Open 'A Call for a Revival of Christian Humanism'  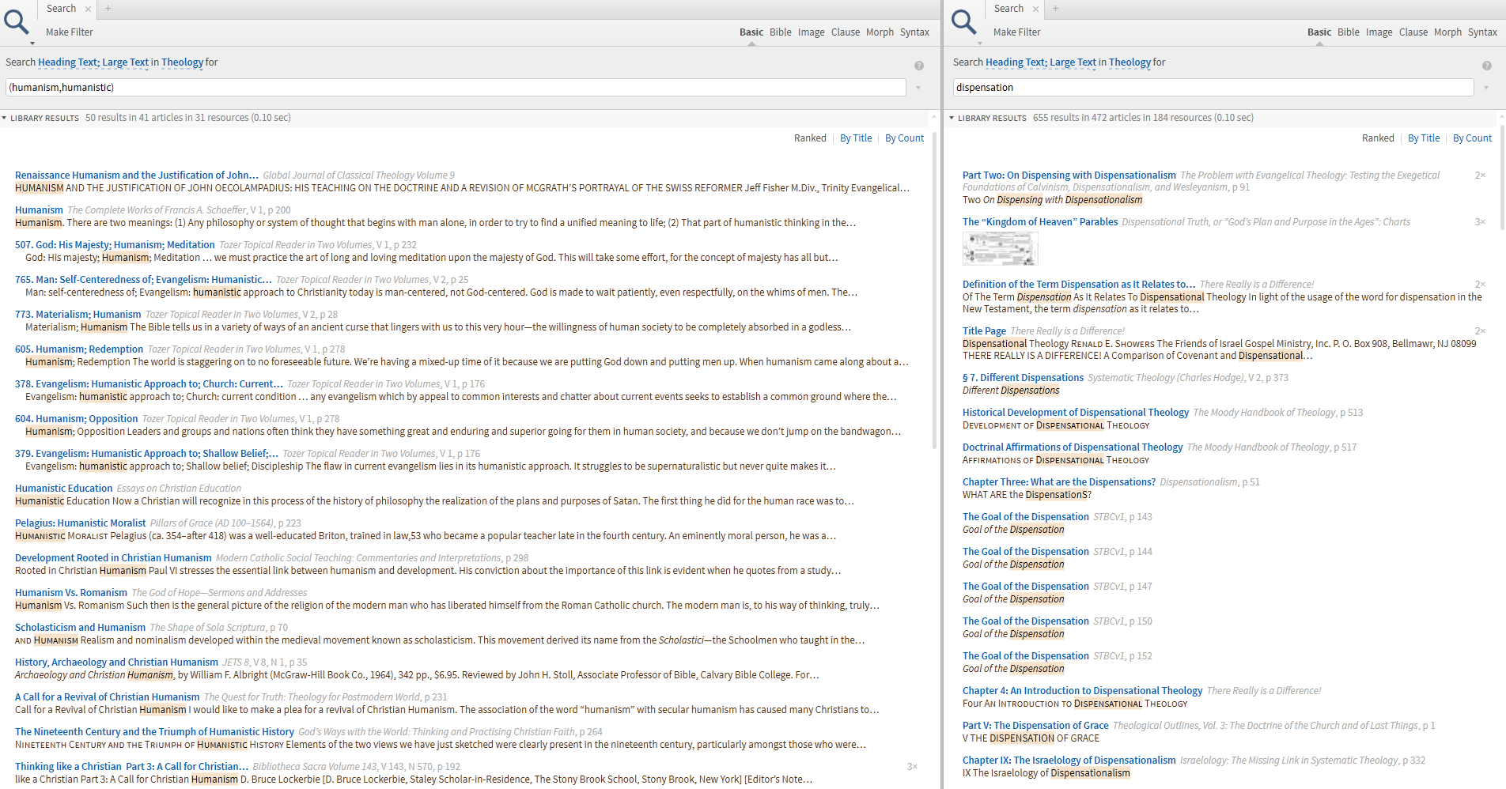point(108,697)
